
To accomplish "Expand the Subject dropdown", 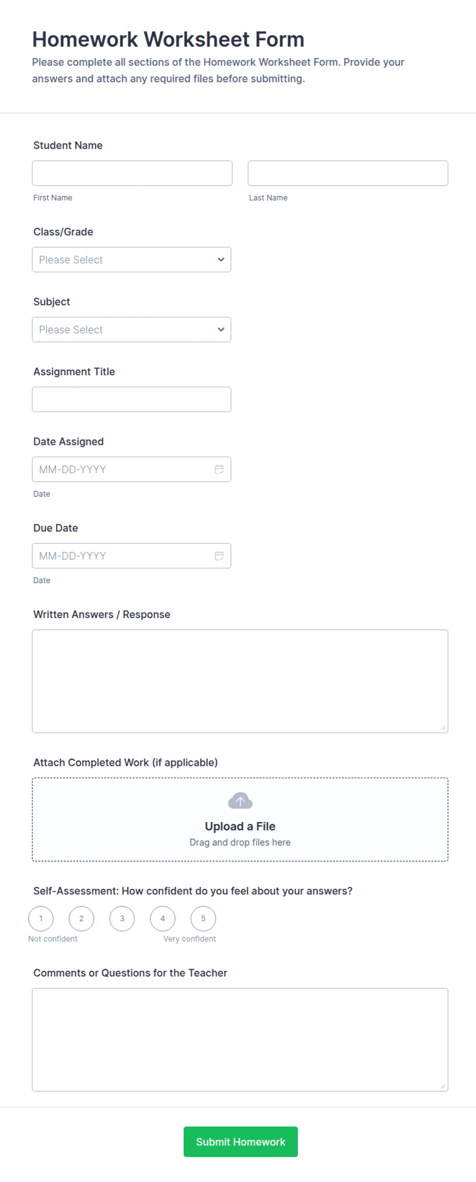I will tap(132, 330).
